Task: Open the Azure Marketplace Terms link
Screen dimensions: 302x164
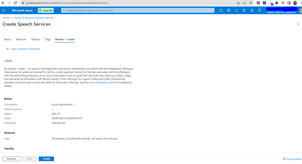Action: (102, 83)
